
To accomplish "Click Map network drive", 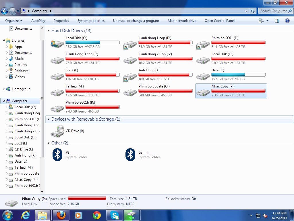I will pyautogui.click(x=182, y=21).
